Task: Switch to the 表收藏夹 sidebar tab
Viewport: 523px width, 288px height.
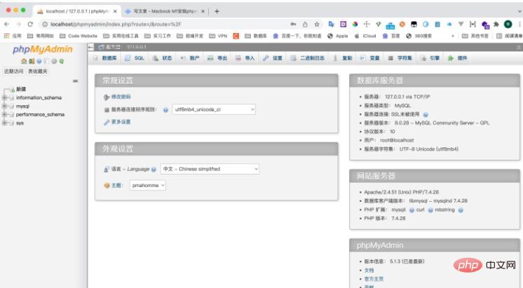Action: (x=38, y=71)
